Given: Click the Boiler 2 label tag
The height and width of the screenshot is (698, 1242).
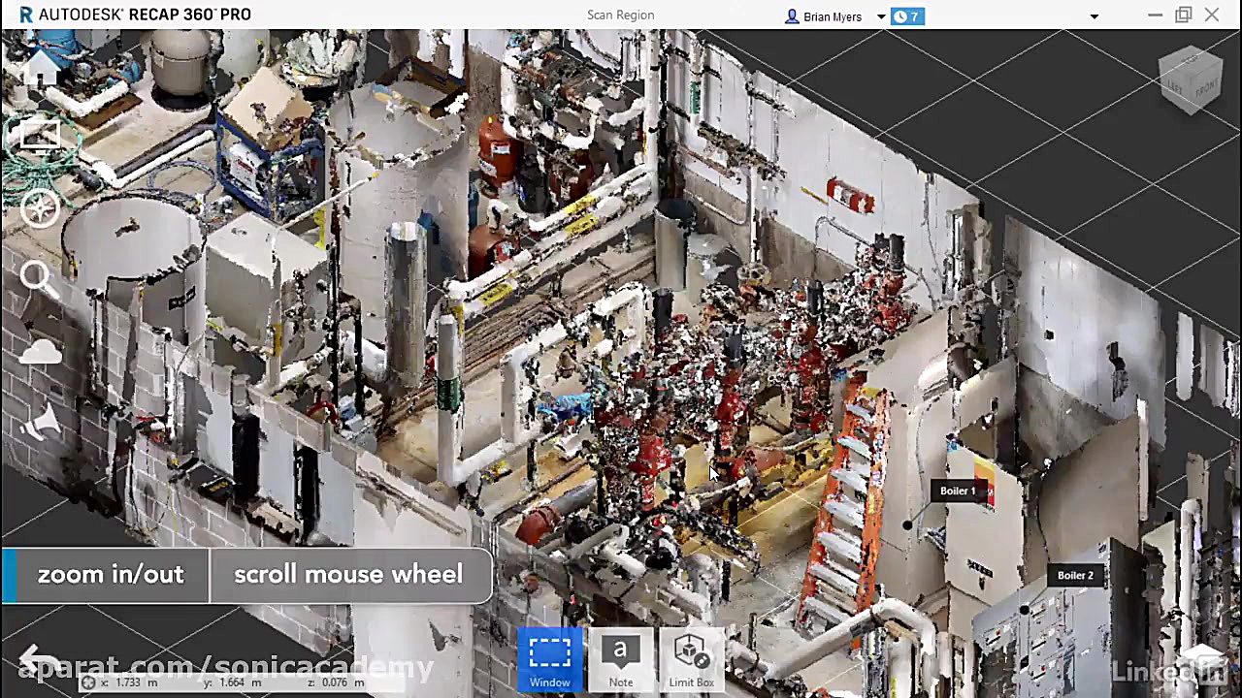Looking at the screenshot, I should point(1074,575).
